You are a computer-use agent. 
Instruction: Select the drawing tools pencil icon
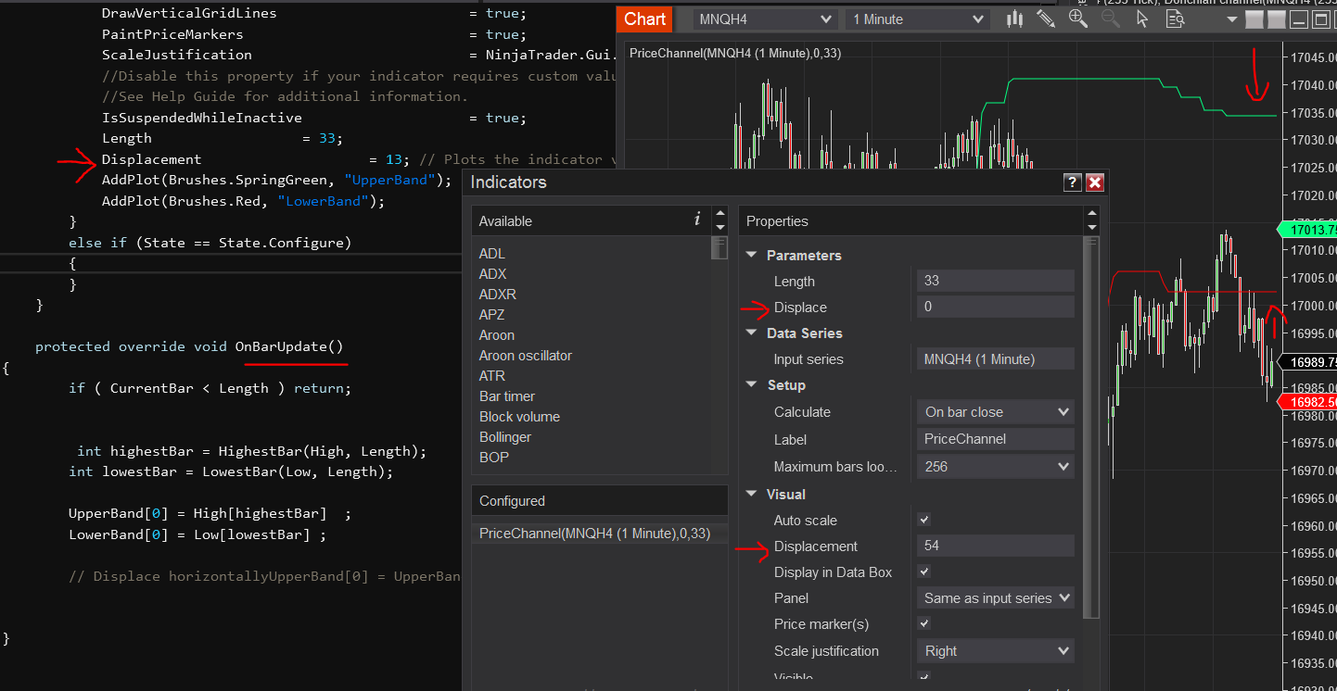tap(1046, 19)
